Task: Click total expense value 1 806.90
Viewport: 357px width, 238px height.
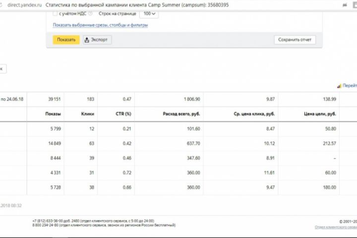Action: (x=192, y=99)
